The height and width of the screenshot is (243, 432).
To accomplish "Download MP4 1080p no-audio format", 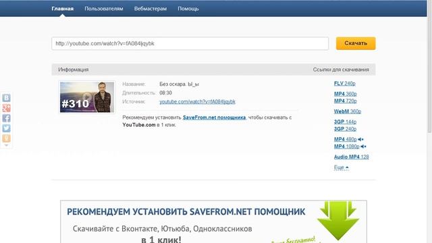I will [x=346, y=146].
